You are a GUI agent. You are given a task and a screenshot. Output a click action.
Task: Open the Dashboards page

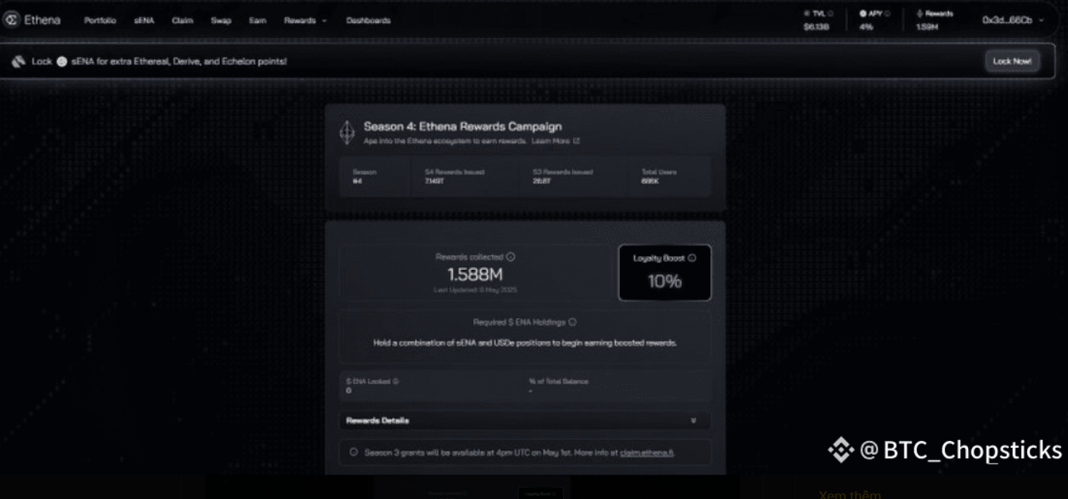pos(369,21)
